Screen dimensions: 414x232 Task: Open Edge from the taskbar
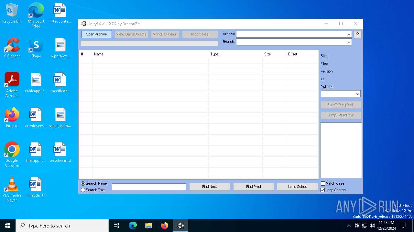pyautogui.click(x=133, y=226)
